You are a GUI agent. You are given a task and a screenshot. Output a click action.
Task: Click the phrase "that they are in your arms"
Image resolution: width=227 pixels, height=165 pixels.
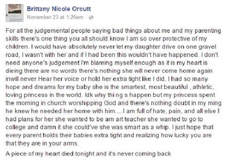(42, 144)
